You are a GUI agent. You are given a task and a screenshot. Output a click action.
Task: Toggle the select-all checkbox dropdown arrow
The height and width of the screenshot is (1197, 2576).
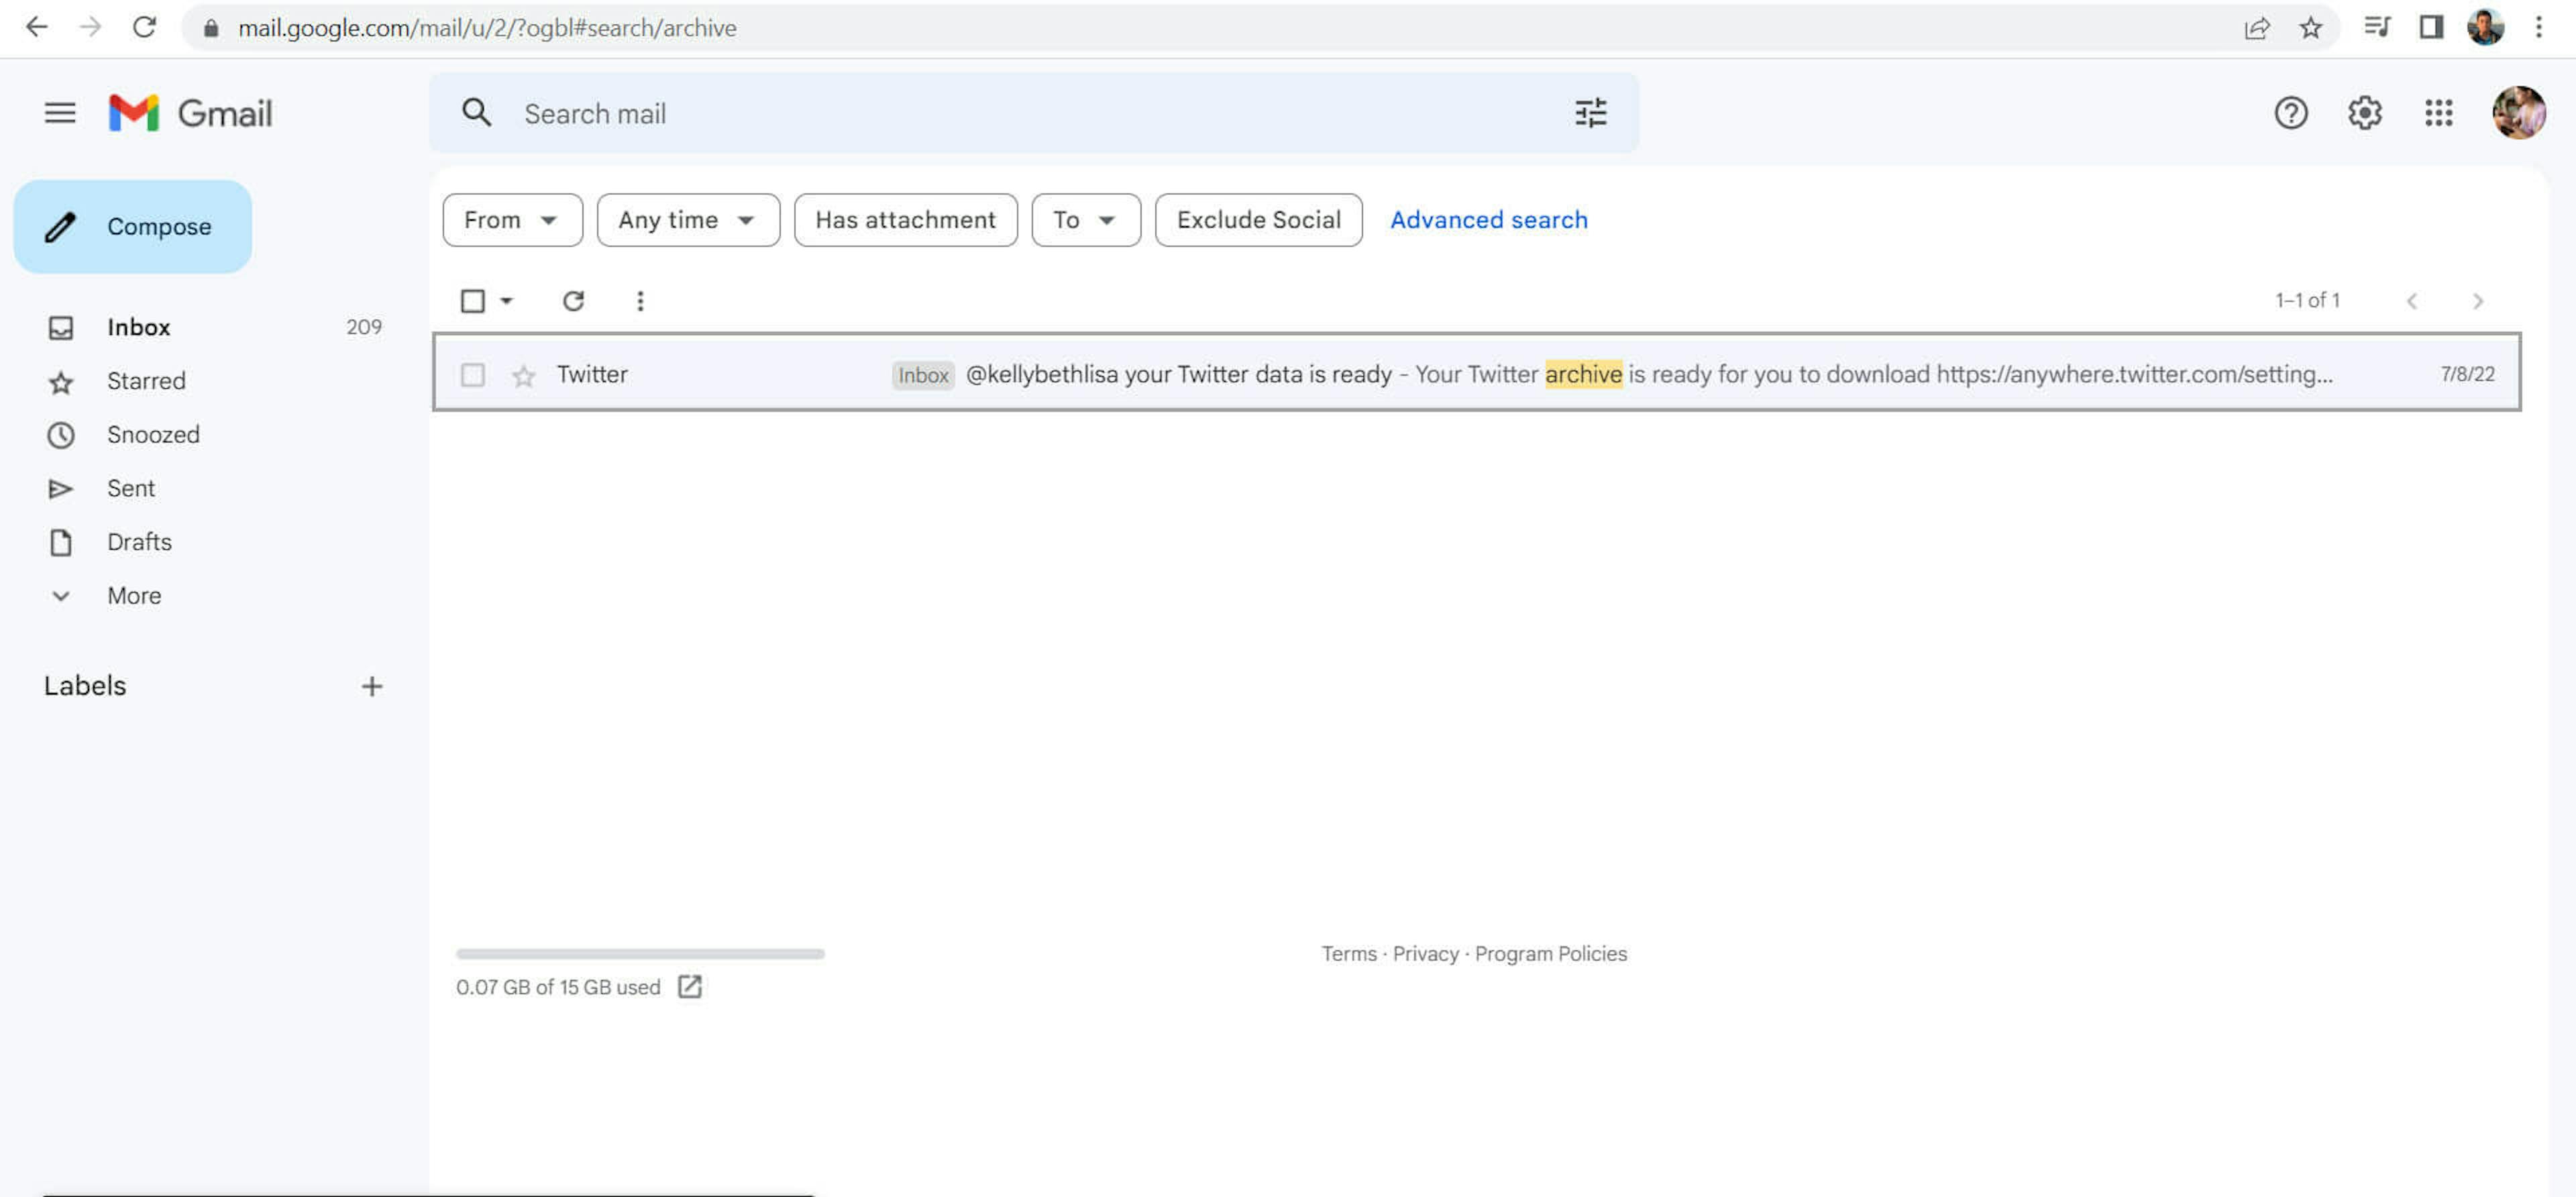point(501,299)
